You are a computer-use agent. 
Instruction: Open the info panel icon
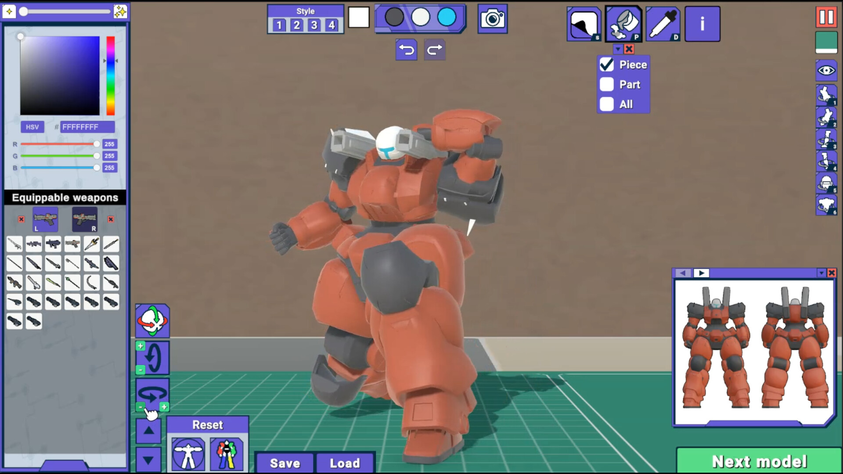(x=702, y=24)
